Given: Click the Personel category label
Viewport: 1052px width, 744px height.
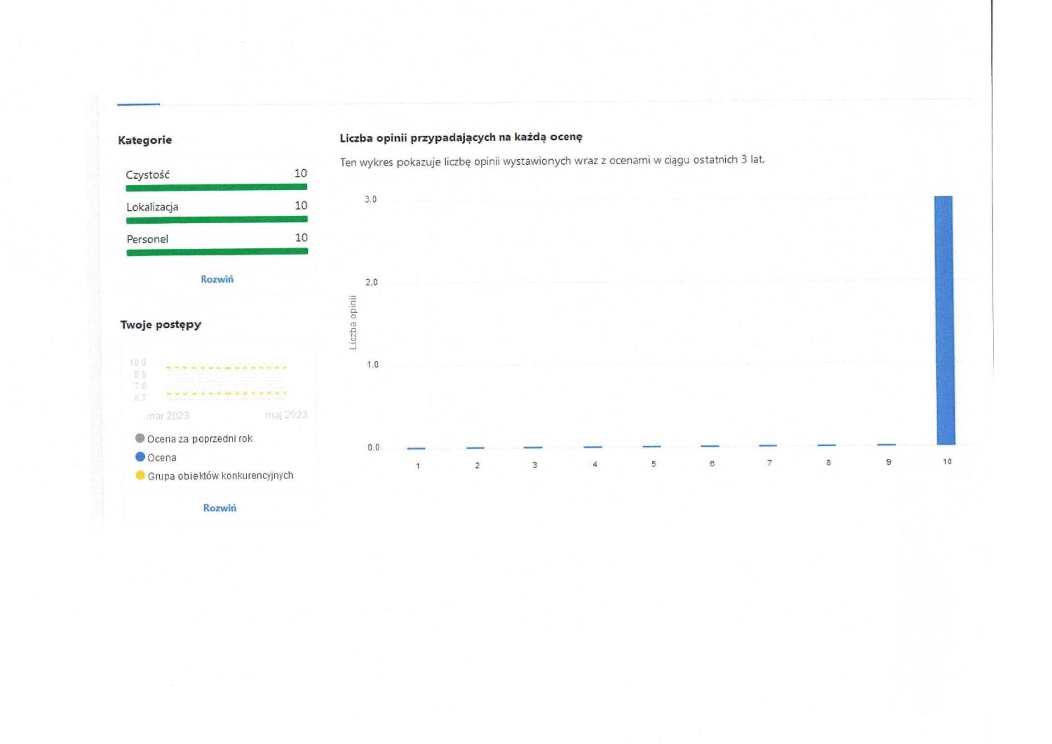Looking at the screenshot, I should click(x=148, y=239).
